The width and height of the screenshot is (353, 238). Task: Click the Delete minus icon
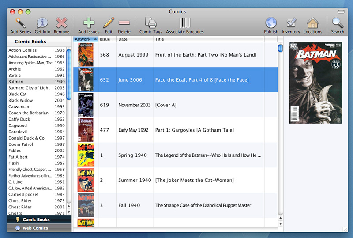click(x=124, y=23)
